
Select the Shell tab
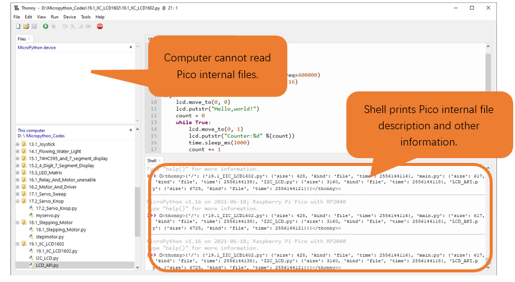(152, 161)
